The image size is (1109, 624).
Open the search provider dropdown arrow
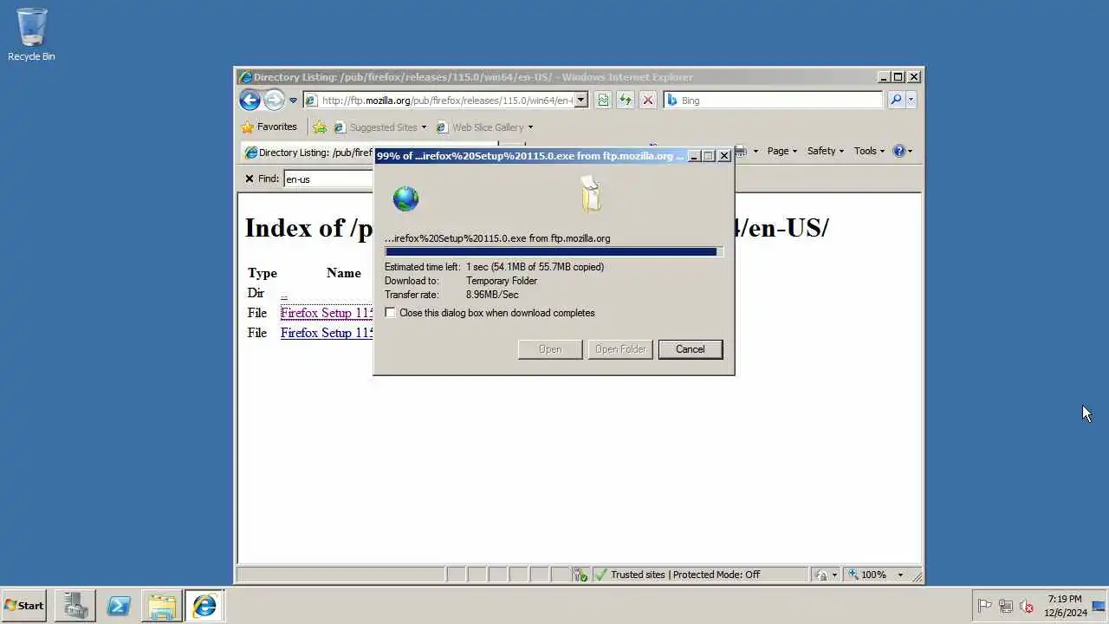point(911,101)
